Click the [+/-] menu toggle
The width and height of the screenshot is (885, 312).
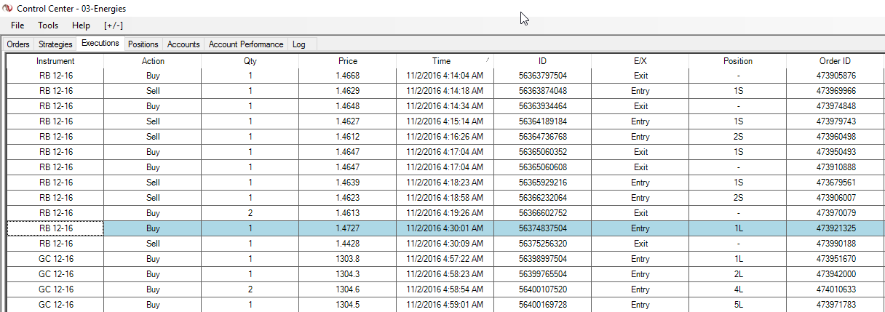[x=114, y=25]
